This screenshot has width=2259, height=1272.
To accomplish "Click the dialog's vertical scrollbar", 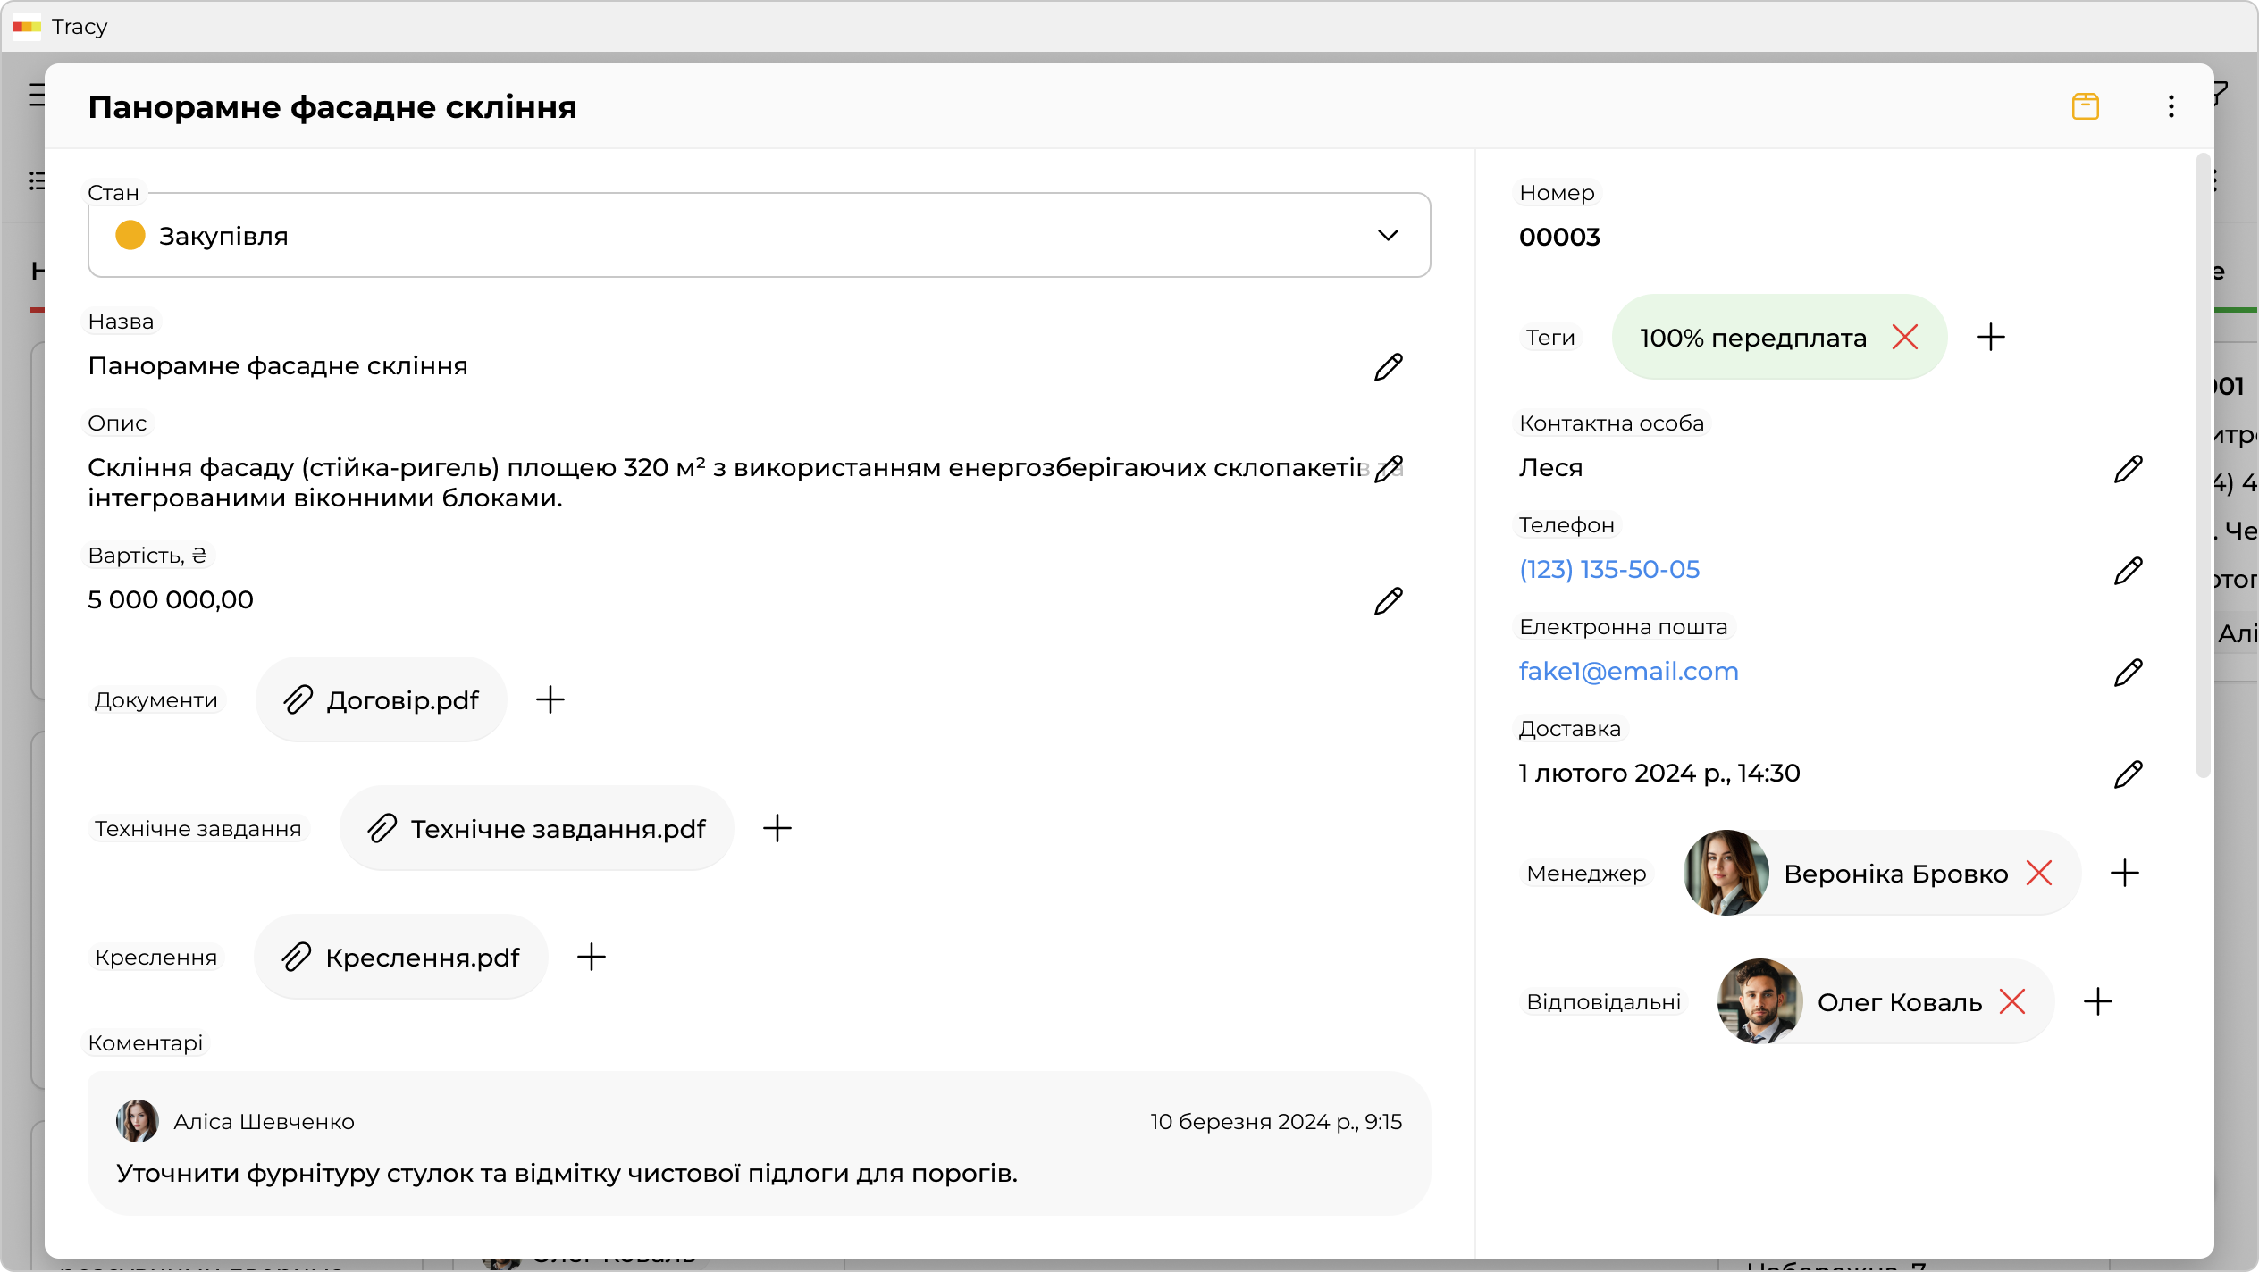I will click(x=2203, y=464).
